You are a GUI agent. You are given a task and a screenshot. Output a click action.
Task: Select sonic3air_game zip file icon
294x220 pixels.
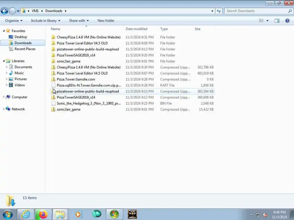pos(53,109)
